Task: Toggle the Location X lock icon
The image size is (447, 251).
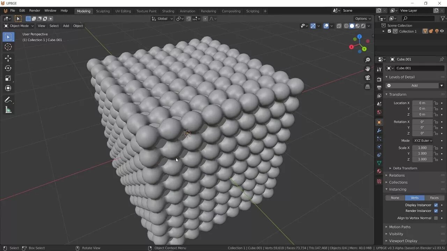Action: click(436, 103)
